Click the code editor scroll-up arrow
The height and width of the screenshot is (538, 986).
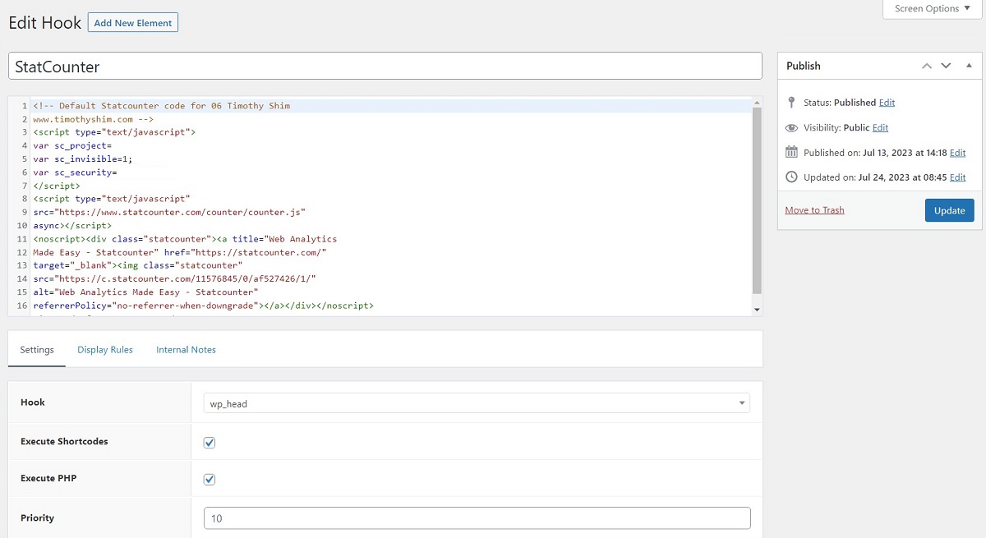click(x=757, y=103)
